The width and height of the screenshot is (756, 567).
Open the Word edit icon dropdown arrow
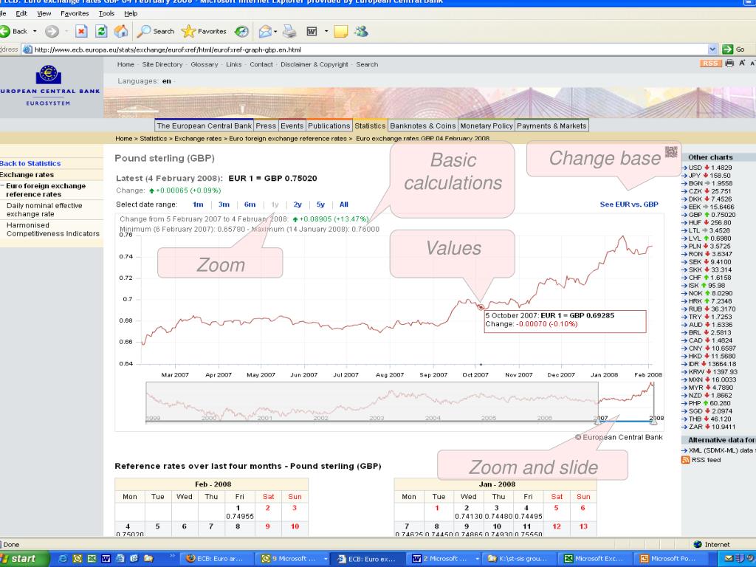[326, 32]
